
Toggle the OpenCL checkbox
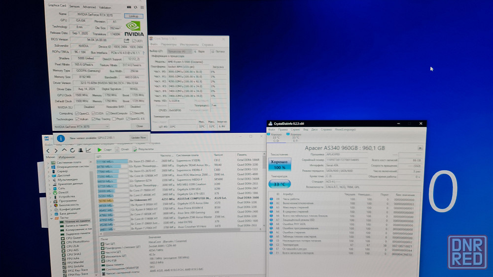click(77, 113)
